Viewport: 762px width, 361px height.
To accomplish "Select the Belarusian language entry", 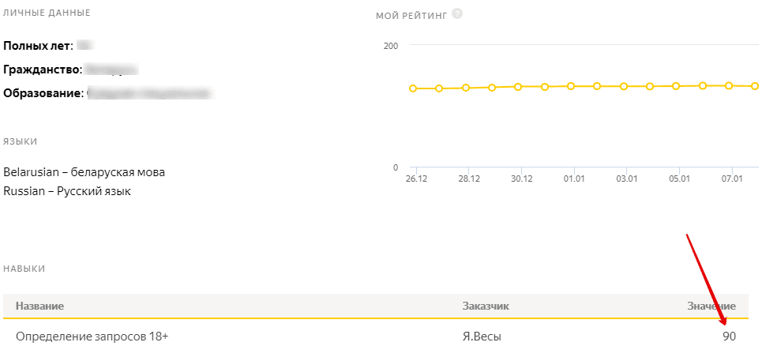I will (x=84, y=172).
